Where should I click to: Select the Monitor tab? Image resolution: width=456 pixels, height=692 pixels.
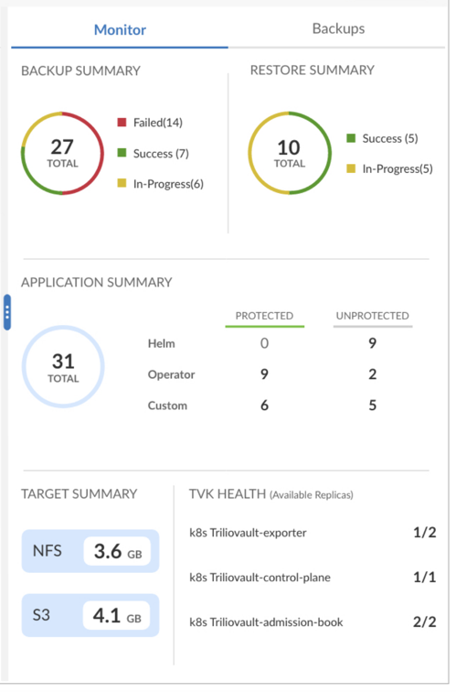122,30
